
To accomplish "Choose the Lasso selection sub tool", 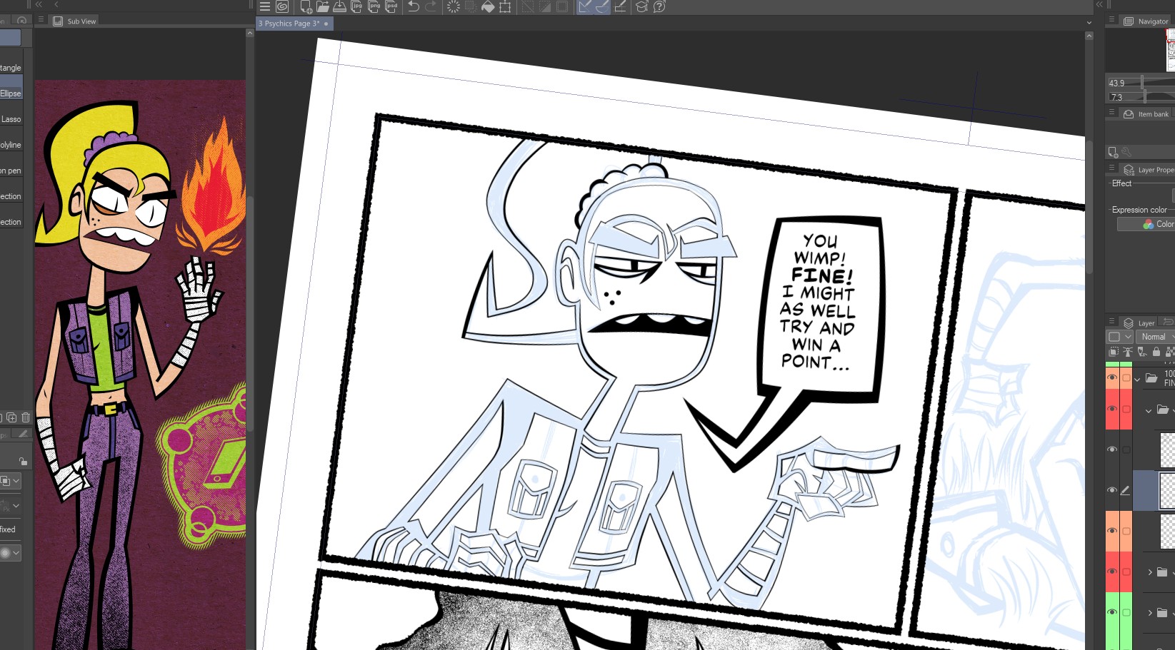I will click(x=11, y=119).
